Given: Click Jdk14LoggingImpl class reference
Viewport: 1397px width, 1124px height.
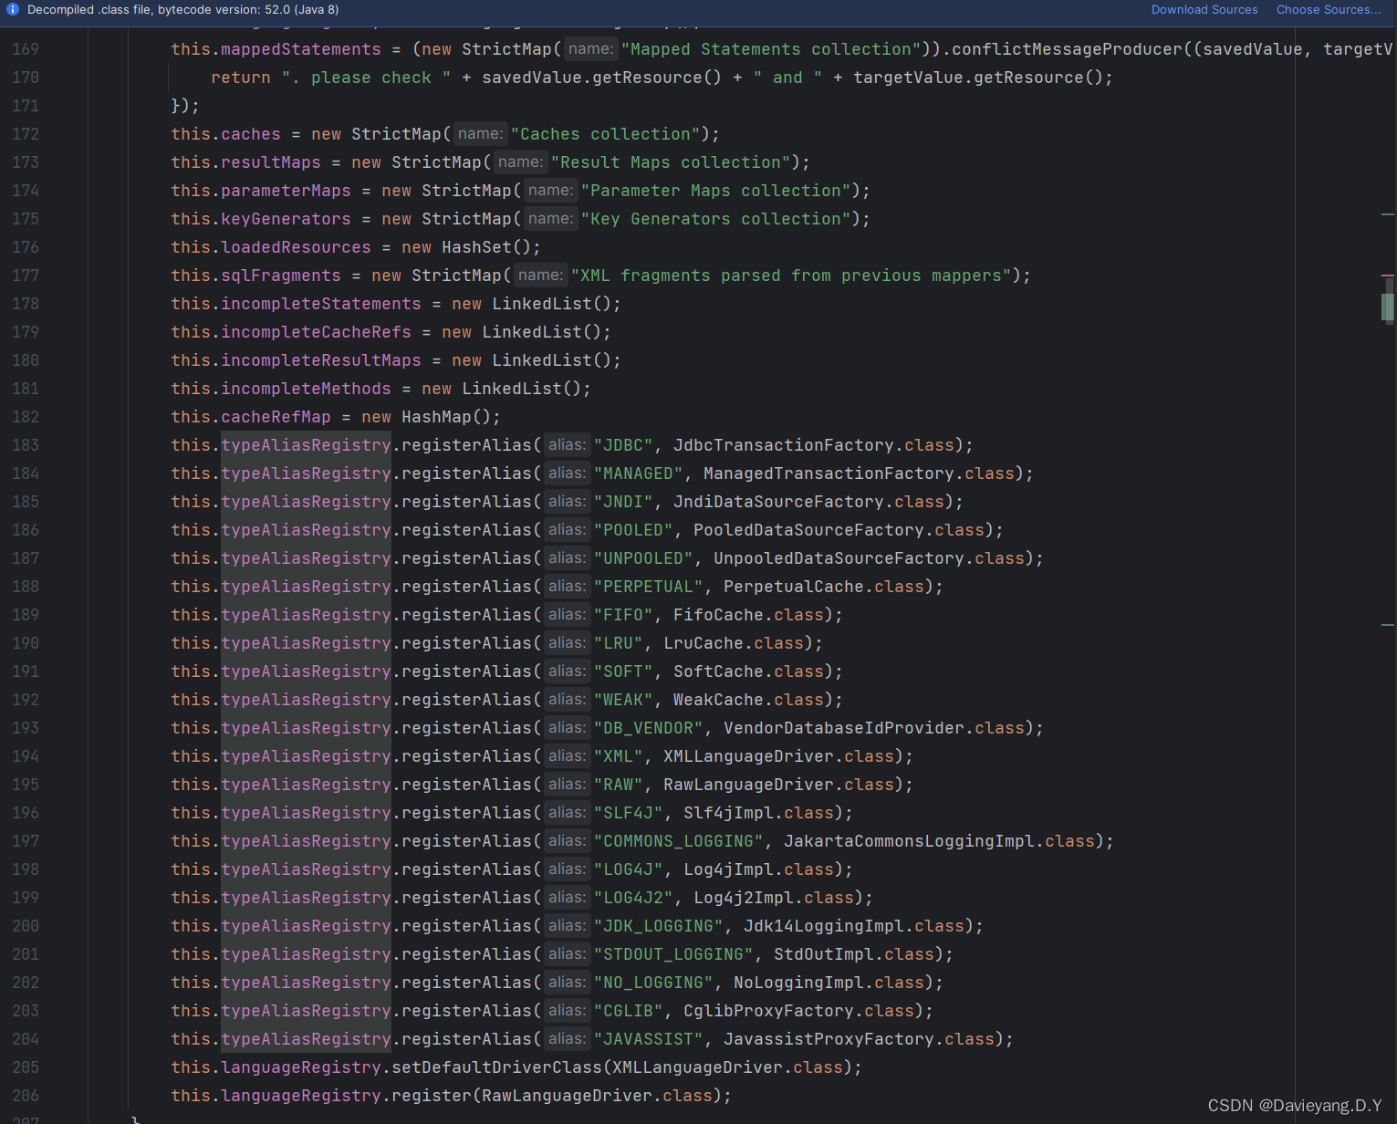Looking at the screenshot, I should (824, 926).
